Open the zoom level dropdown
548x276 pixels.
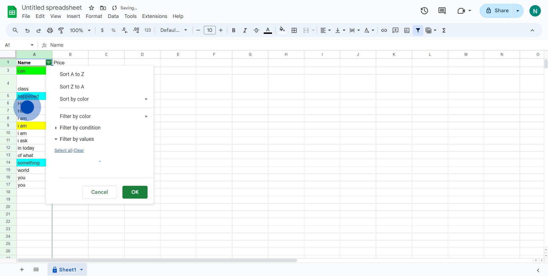80,30
